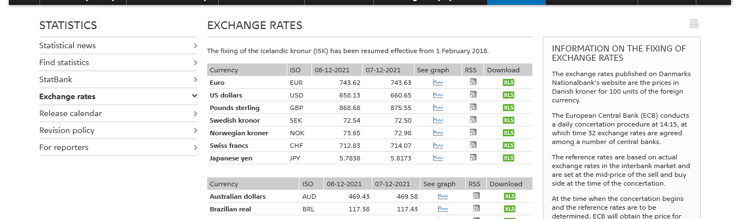Click the RSS feed icon for US dollars
Image resolution: width=749 pixels, height=219 pixels.
[x=473, y=95]
